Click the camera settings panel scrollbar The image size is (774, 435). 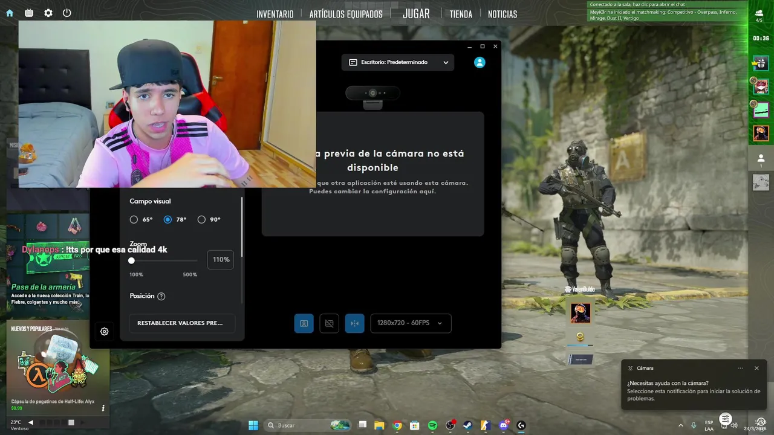[242, 227]
